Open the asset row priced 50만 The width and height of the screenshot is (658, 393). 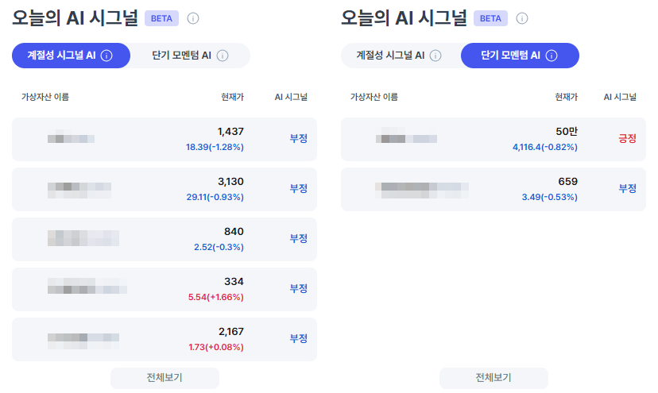[x=493, y=139]
